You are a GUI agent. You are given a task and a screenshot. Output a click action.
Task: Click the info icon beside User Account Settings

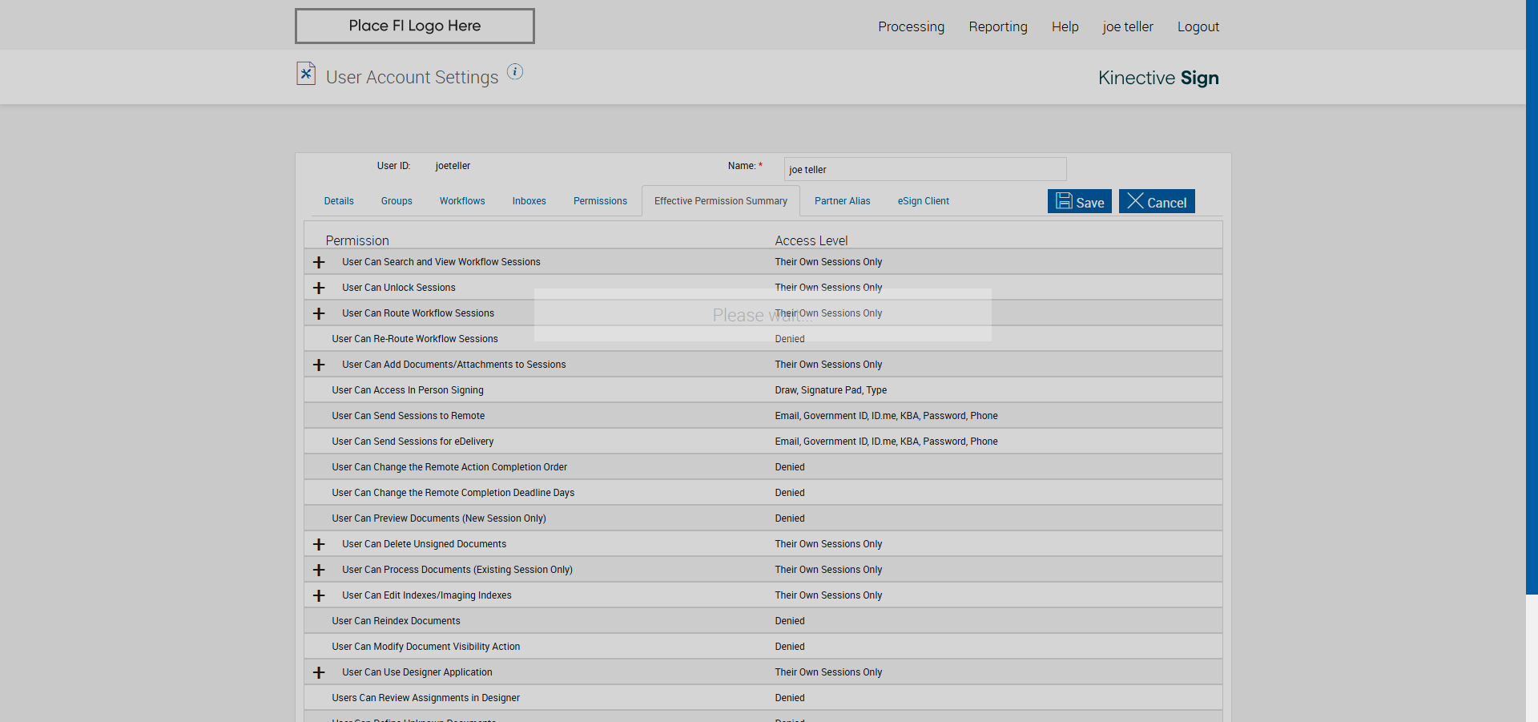point(515,72)
